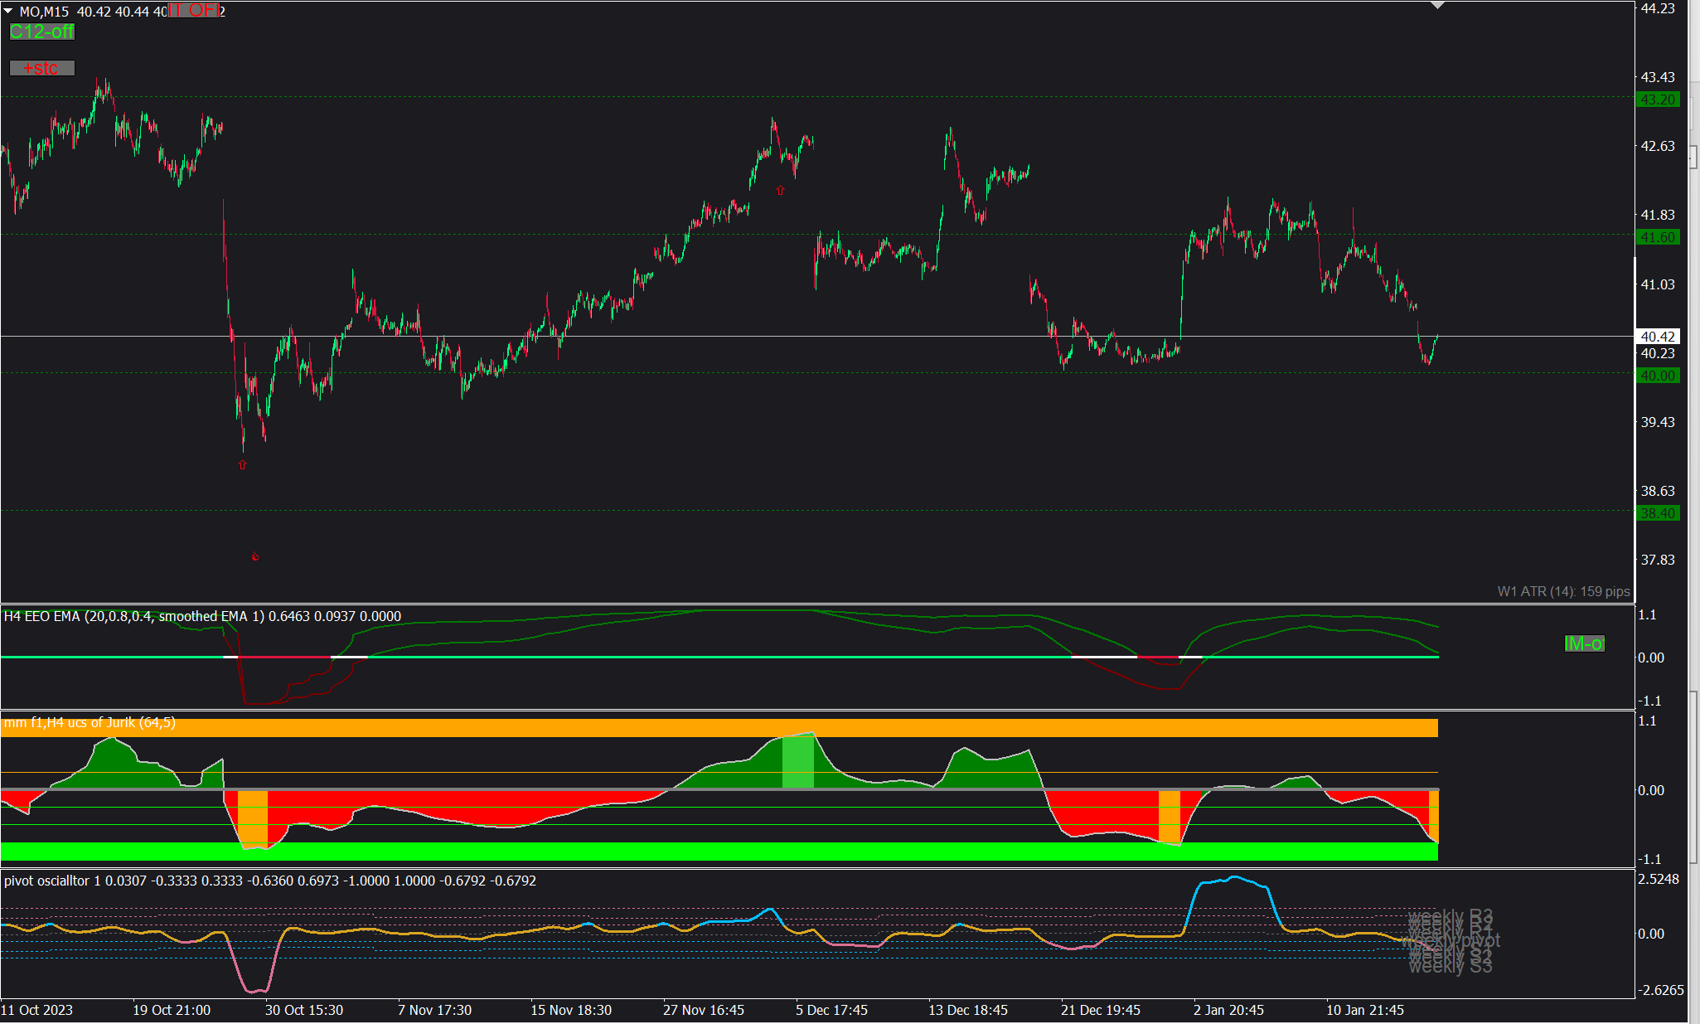Image resolution: width=1700 pixels, height=1024 pixels.
Task: Click the IM-o button in EEO panel
Action: 1583,643
